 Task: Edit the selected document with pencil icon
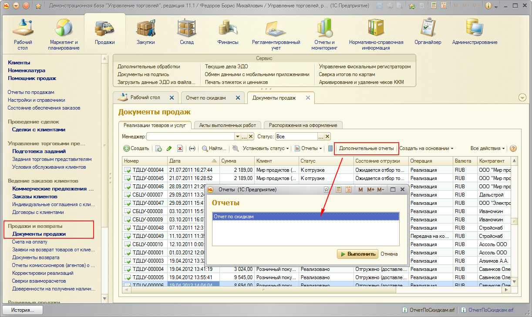coord(169,148)
